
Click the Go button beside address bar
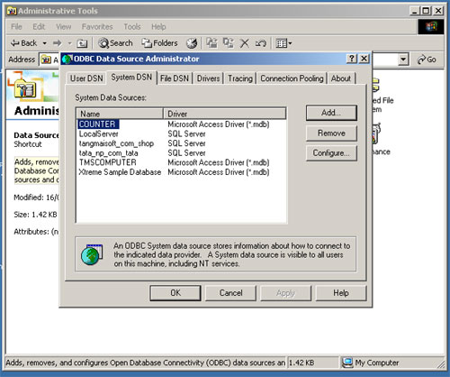(427, 60)
